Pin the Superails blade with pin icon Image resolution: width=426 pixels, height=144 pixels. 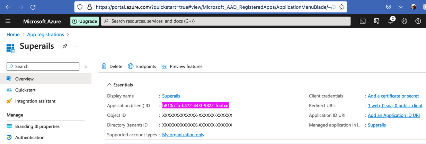pyautogui.click(x=65, y=46)
